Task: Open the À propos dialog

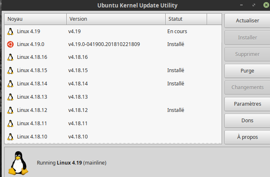Action: pos(247,137)
